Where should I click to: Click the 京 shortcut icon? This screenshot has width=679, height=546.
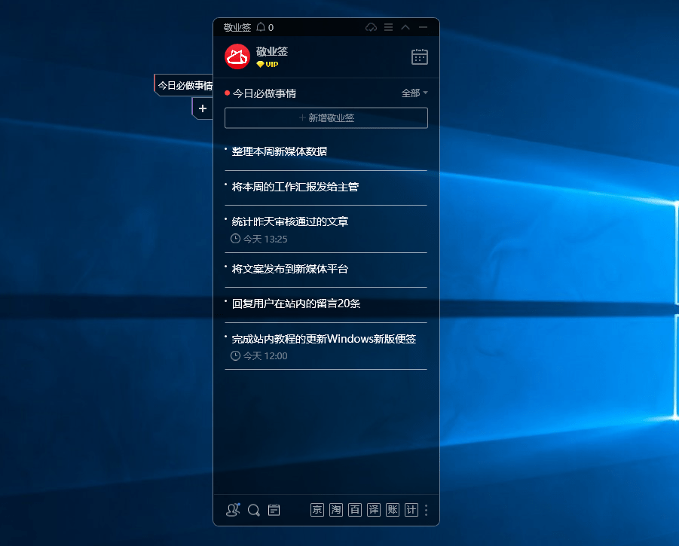point(317,510)
